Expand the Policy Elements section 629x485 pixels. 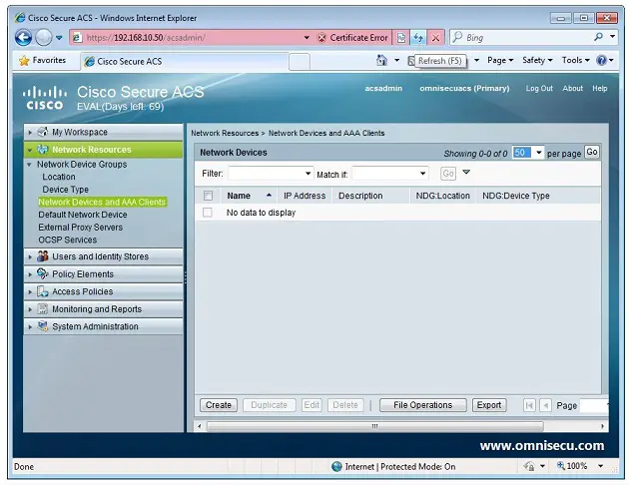tap(30, 274)
